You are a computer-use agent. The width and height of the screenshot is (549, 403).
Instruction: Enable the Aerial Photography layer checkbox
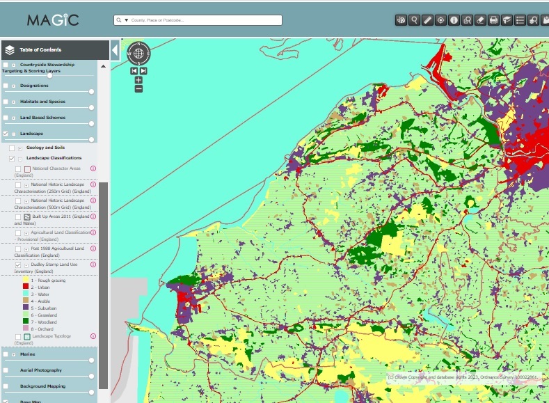coord(6,370)
